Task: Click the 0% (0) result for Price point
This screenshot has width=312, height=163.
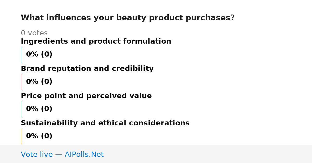Action: pos(39,109)
